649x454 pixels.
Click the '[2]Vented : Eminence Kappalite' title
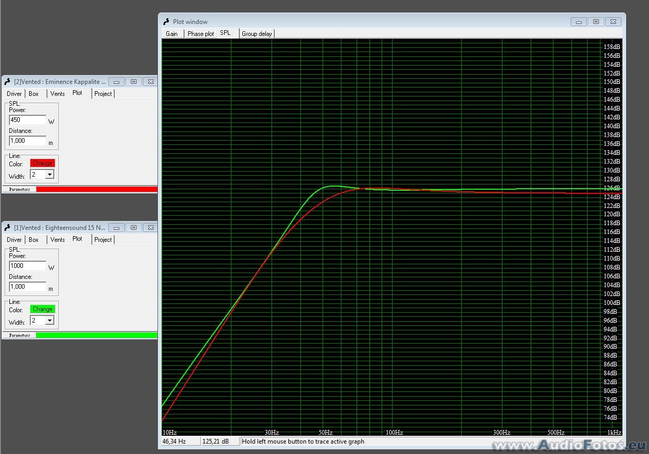click(x=60, y=81)
